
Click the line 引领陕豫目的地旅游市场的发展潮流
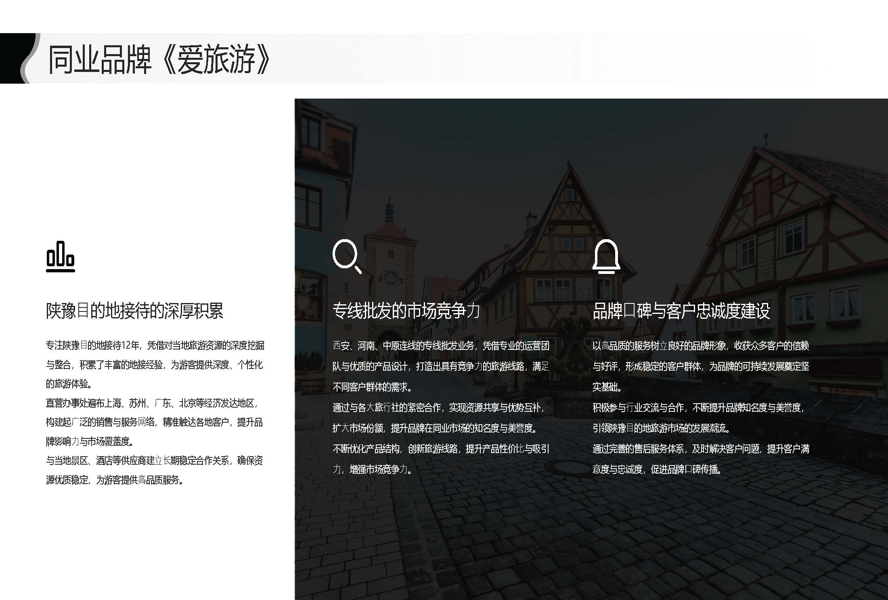point(662,428)
